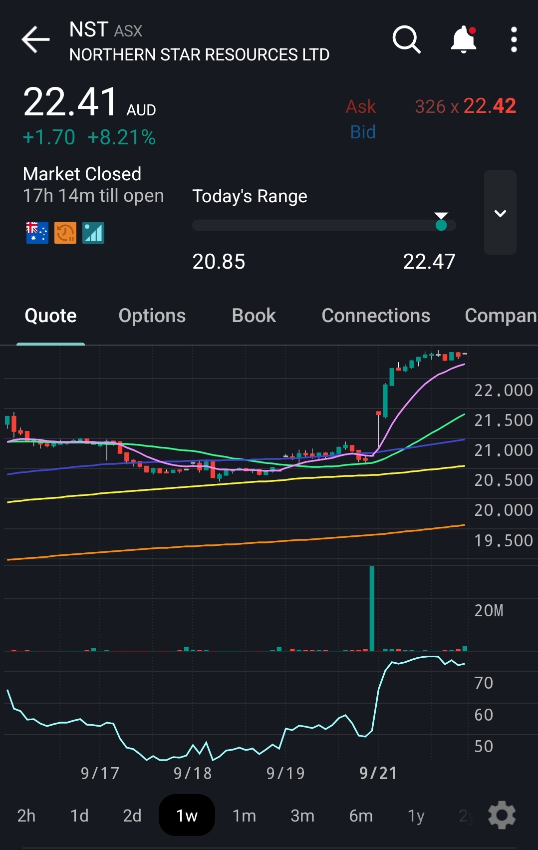Tap the Bid label
538x850 pixels.
pyautogui.click(x=363, y=132)
